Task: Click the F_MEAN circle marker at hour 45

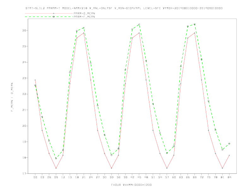Action: [139, 25]
